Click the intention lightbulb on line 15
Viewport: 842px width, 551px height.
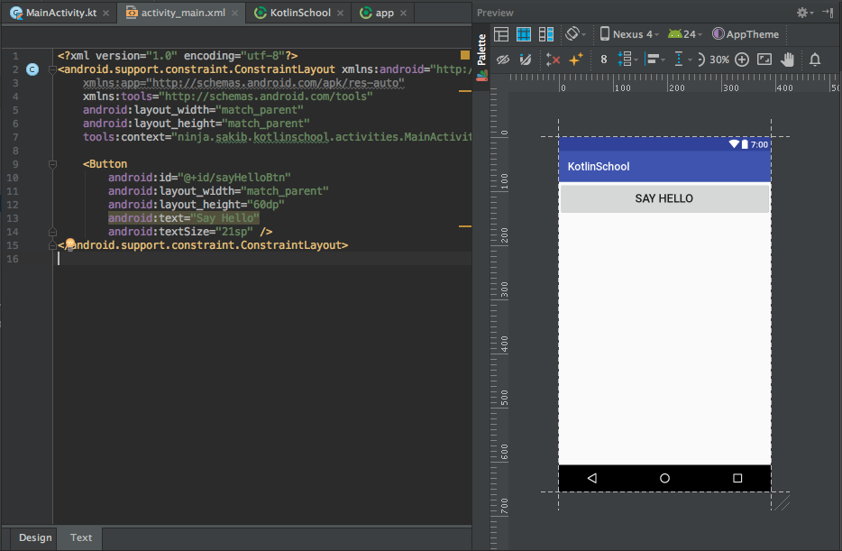click(69, 244)
